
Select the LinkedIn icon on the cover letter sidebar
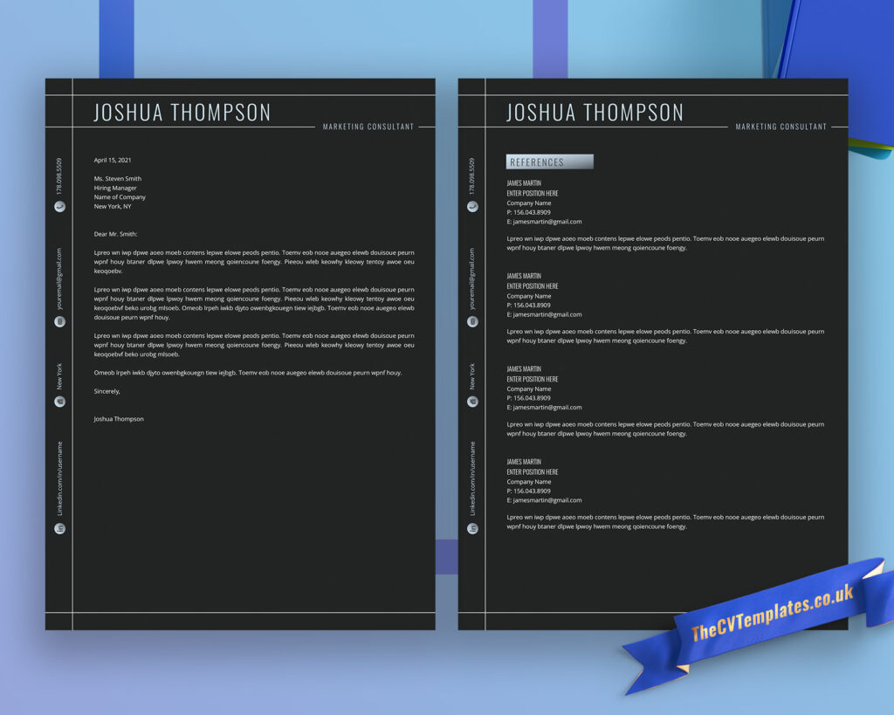[58, 527]
